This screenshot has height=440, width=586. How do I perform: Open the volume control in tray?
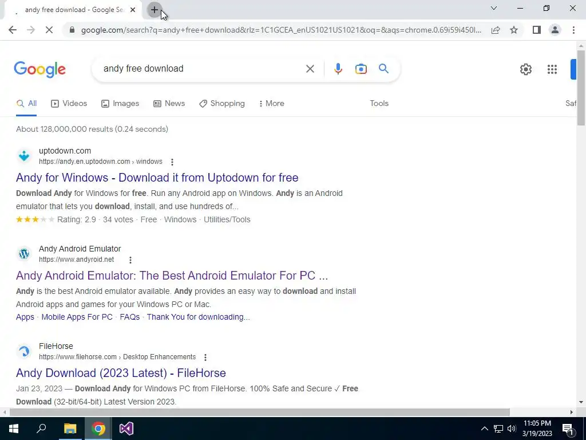coord(512,429)
